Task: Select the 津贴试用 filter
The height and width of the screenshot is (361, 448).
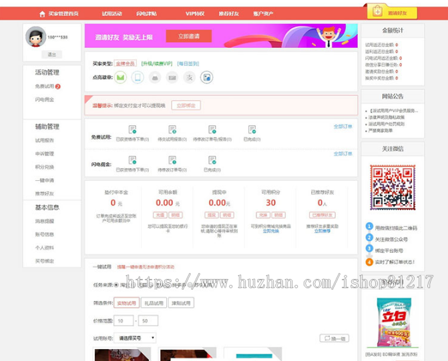Action: (181, 303)
